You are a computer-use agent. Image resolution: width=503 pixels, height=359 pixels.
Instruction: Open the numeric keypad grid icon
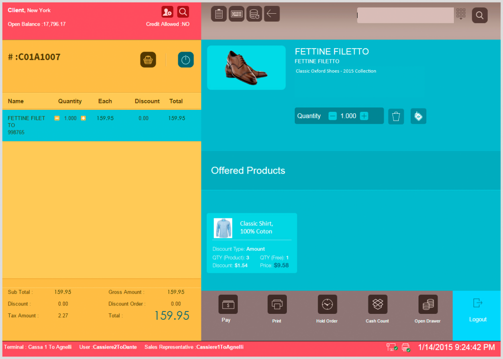point(461,14)
